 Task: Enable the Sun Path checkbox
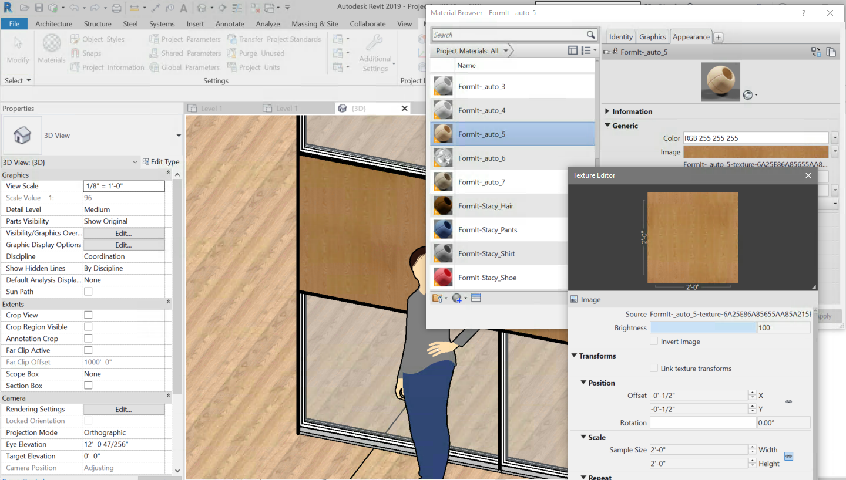(88, 291)
